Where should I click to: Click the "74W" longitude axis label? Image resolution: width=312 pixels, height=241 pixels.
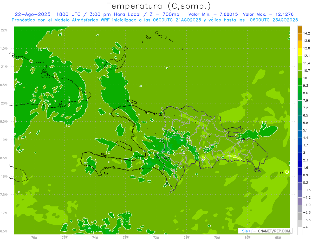[95, 237]
